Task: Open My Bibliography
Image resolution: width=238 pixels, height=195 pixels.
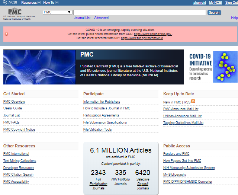Action: pyautogui.click(x=175, y=175)
